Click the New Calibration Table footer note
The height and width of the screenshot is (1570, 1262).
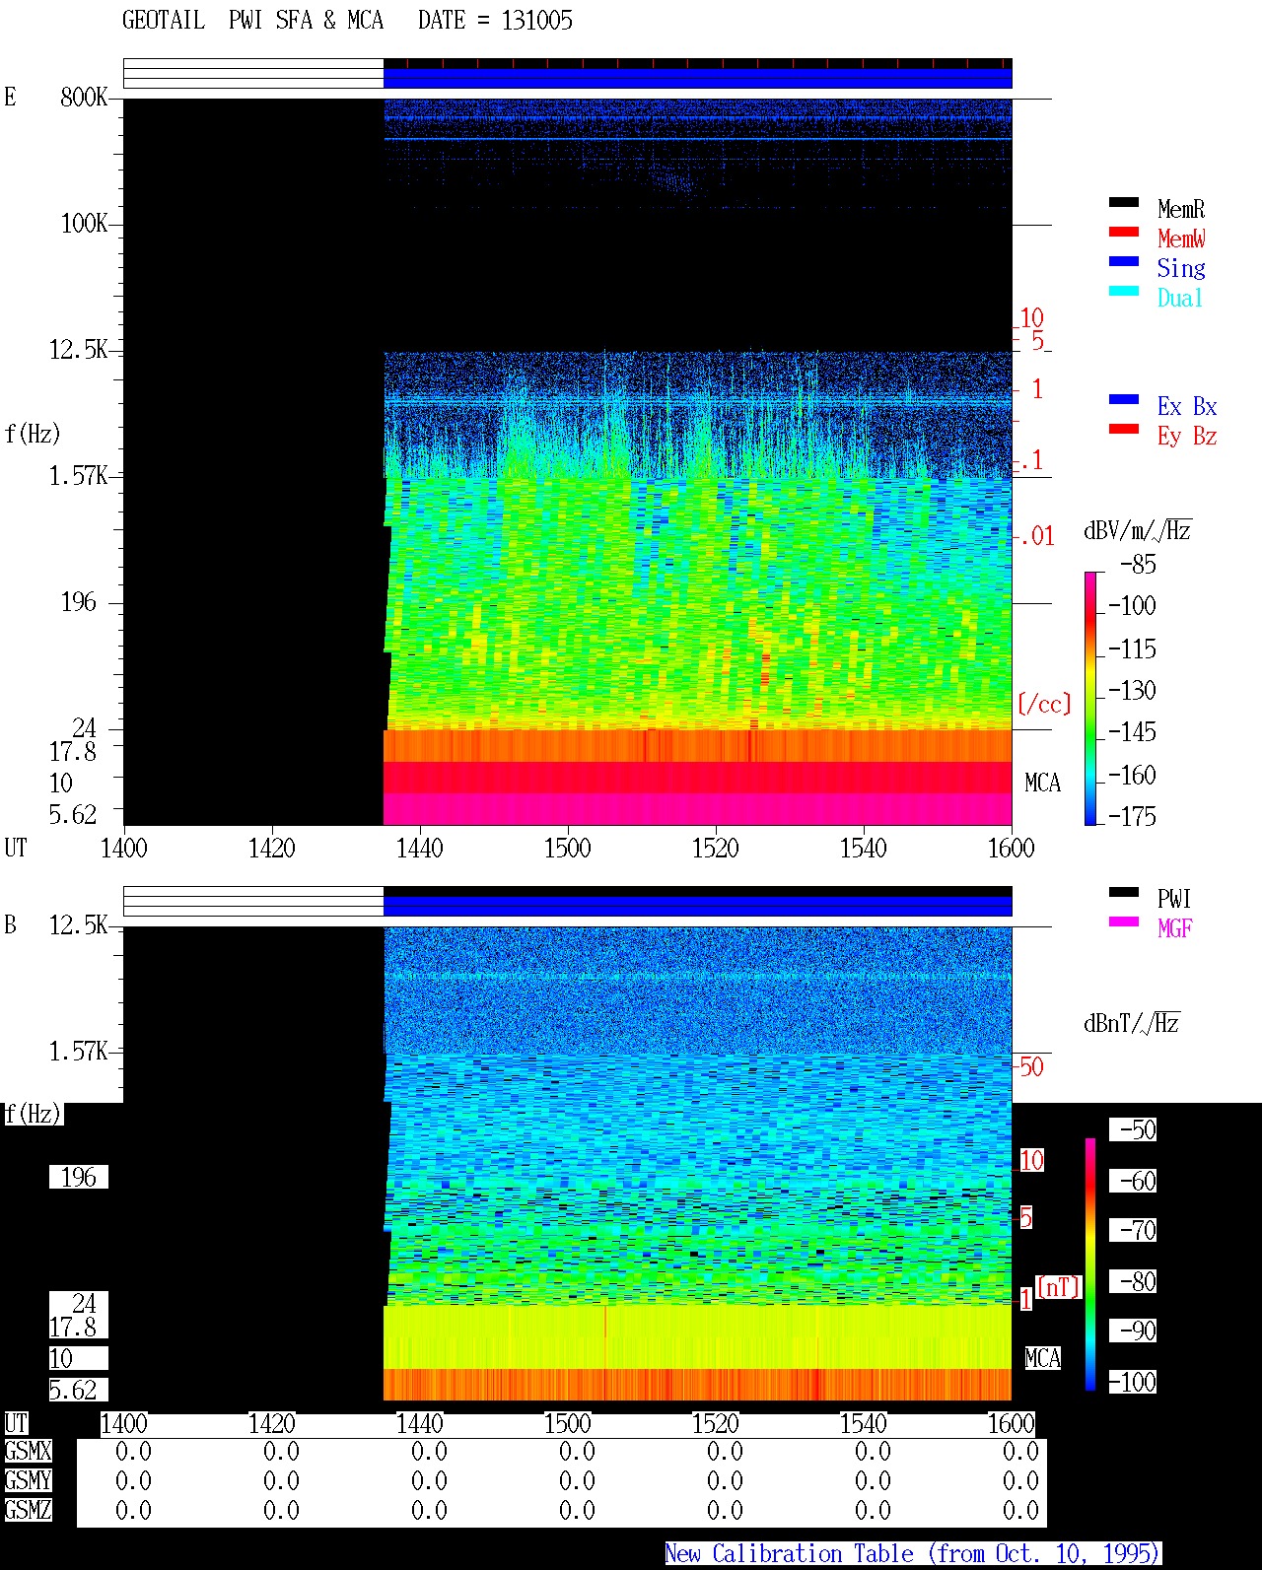913,1554
